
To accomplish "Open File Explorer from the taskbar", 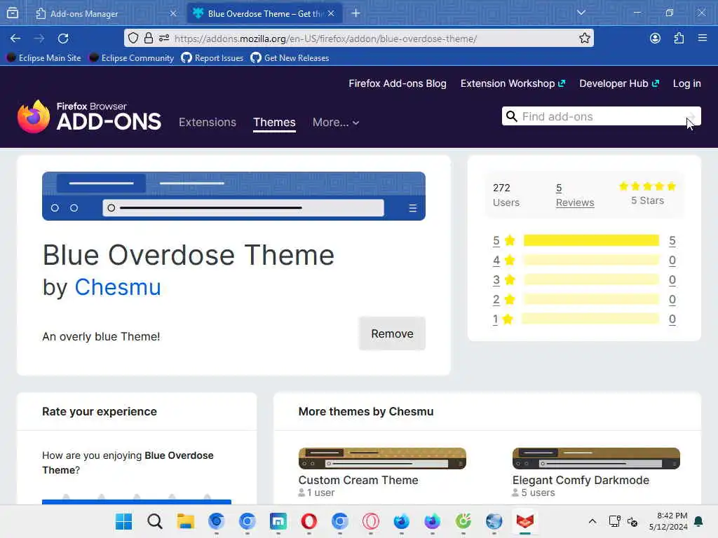I will pos(185,521).
